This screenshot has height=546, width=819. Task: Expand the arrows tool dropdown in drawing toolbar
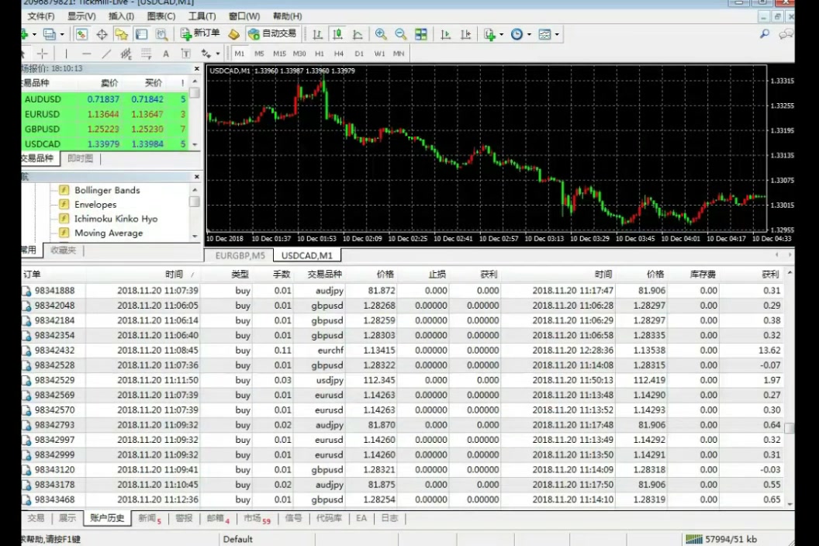tap(218, 54)
